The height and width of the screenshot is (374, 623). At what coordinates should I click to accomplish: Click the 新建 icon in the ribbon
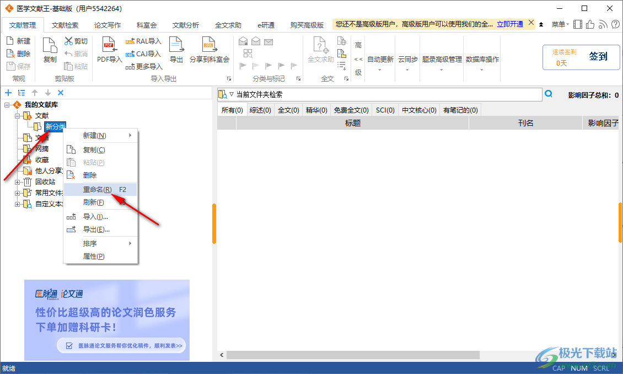tap(10, 41)
